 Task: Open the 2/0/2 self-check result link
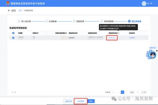(x=111, y=38)
